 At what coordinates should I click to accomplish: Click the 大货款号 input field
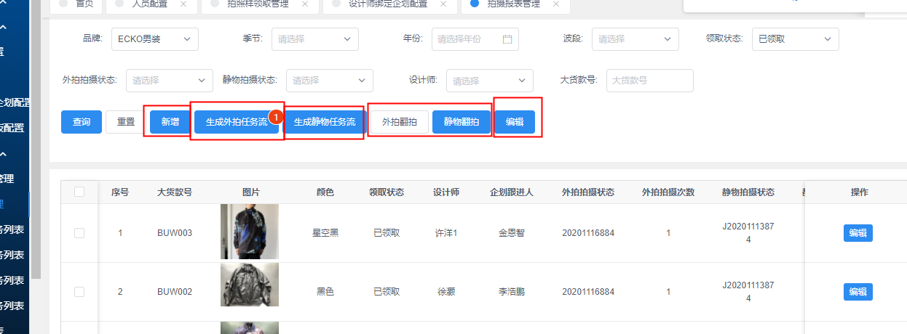[649, 81]
